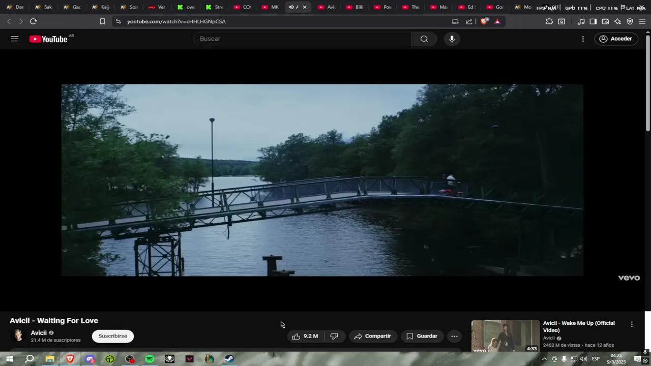Show hidden system tray icons chevron
The image size is (651, 366).
[x=544, y=359]
